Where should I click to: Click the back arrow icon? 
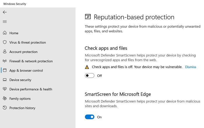[5, 12]
